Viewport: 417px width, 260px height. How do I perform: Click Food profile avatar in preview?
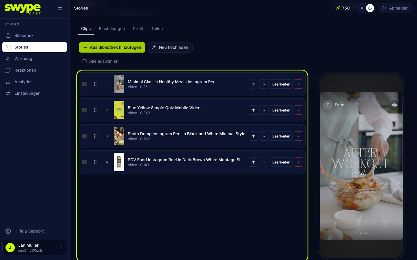[328, 105]
